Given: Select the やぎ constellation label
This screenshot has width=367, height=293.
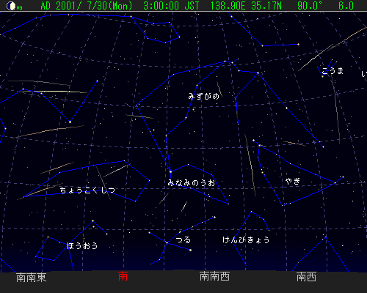Looking at the screenshot, I should (x=293, y=181).
